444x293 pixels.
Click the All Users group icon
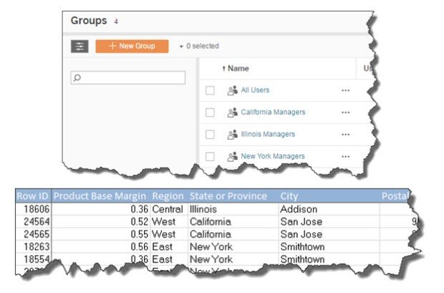pyautogui.click(x=232, y=90)
